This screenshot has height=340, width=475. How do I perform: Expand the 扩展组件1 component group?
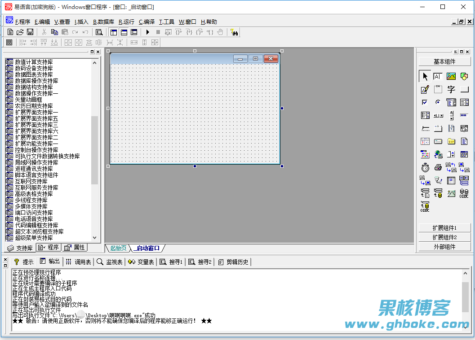tap(444, 228)
